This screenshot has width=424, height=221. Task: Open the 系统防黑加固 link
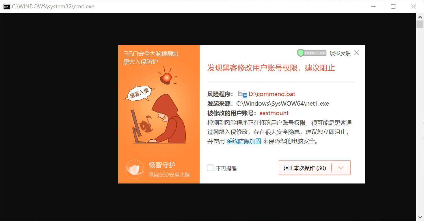(243, 141)
